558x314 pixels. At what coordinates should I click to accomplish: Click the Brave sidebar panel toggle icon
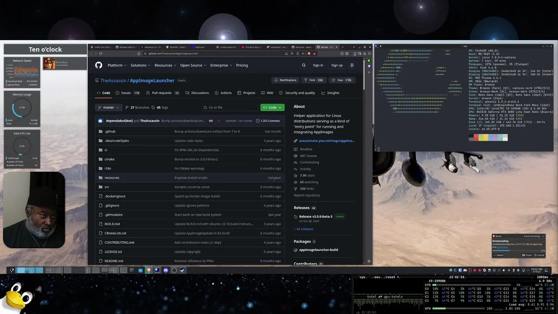(347, 54)
